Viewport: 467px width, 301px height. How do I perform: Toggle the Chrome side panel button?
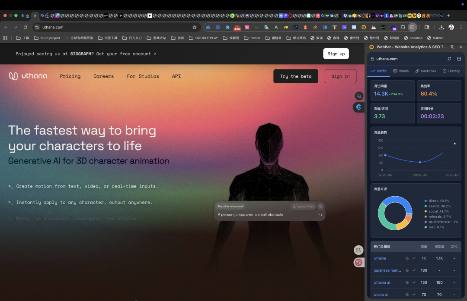[412, 27]
